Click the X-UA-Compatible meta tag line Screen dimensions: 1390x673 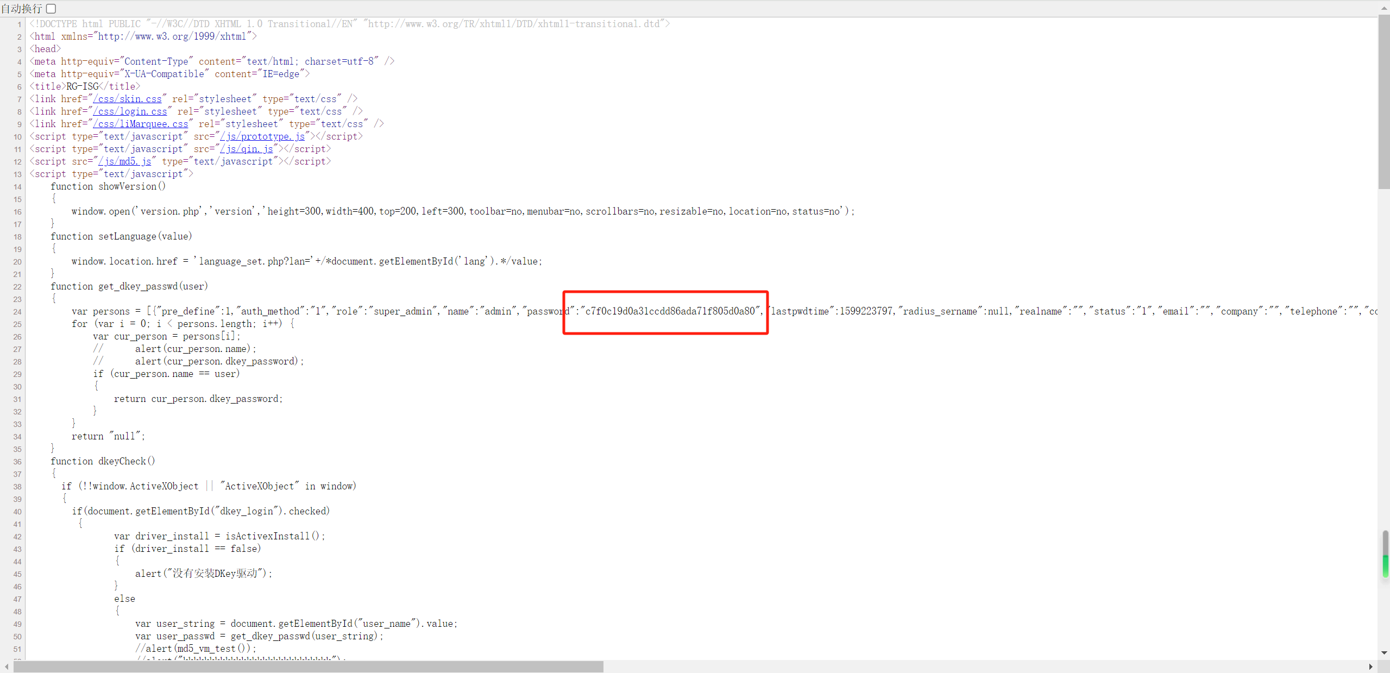tap(169, 74)
